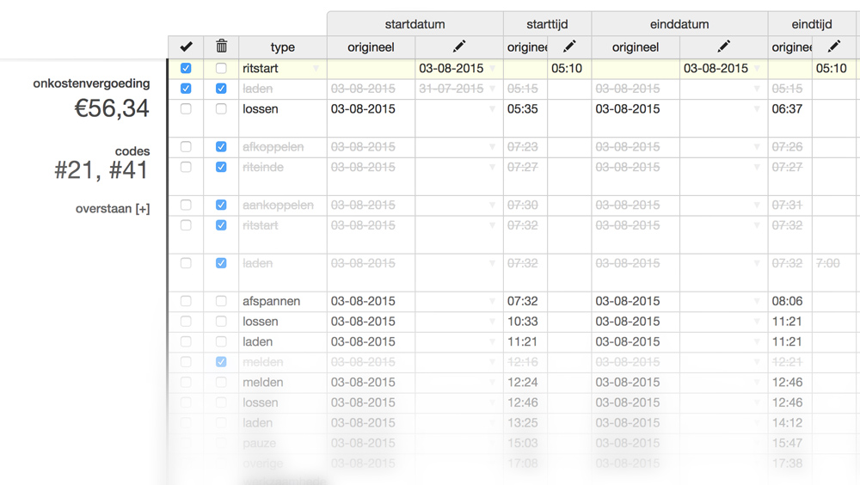This screenshot has height=485, width=860.
Task: Open the type dropdown of the highlighted ritstart row
Action: tap(316, 69)
